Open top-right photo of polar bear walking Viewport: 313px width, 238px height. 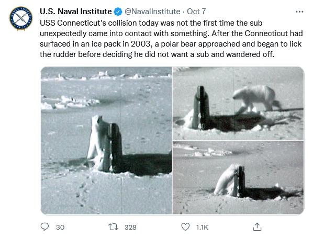[x=238, y=104]
